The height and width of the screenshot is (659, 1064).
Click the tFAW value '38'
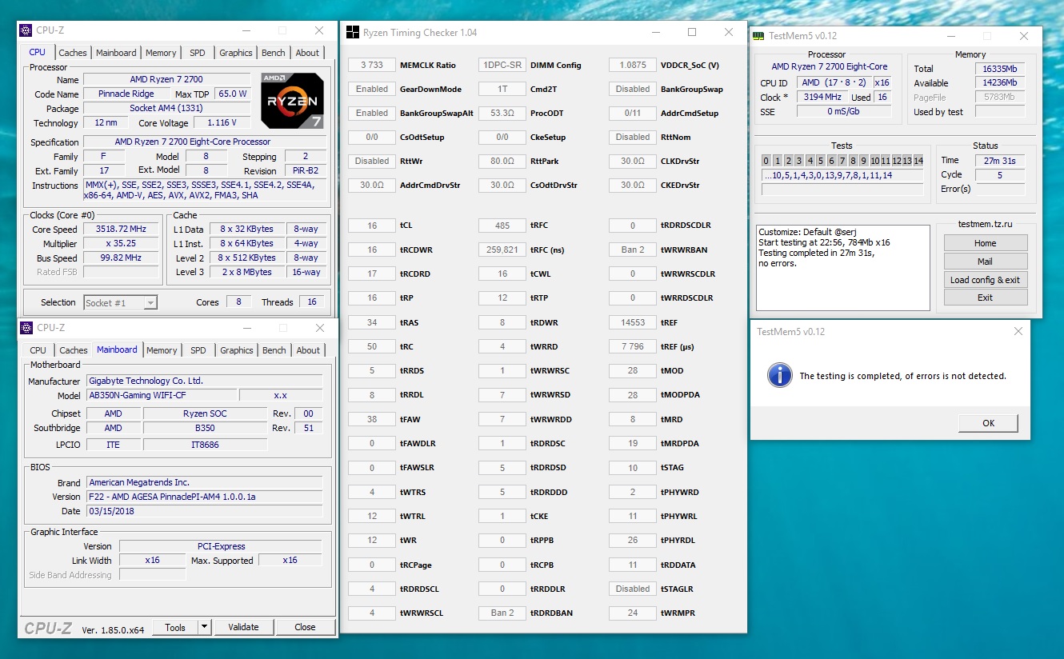point(372,419)
